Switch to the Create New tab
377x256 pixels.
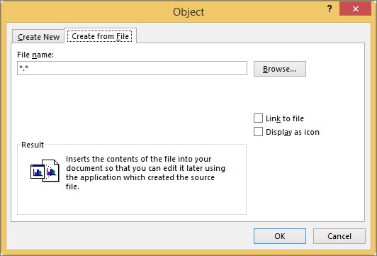coord(38,37)
